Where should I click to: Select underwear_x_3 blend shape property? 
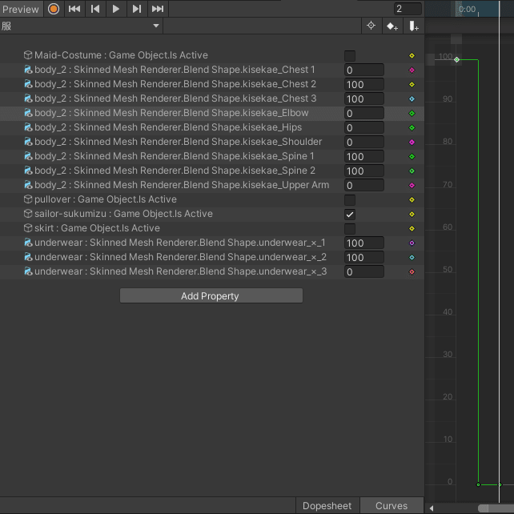[211, 271]
